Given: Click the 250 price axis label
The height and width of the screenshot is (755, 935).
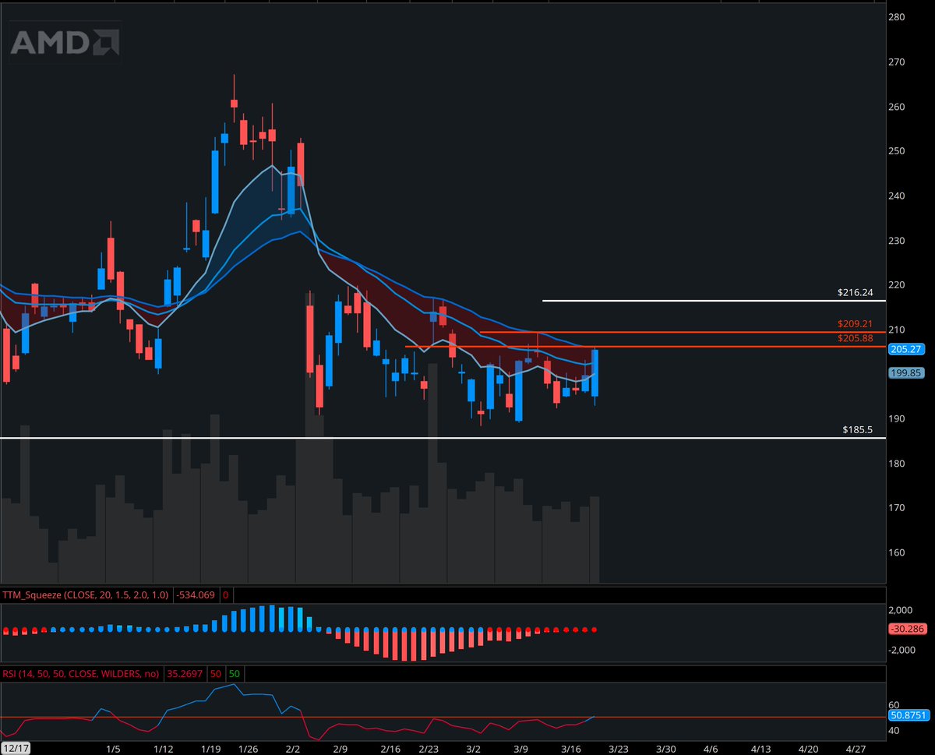Looking at the screenshot, I should (896, 151).
